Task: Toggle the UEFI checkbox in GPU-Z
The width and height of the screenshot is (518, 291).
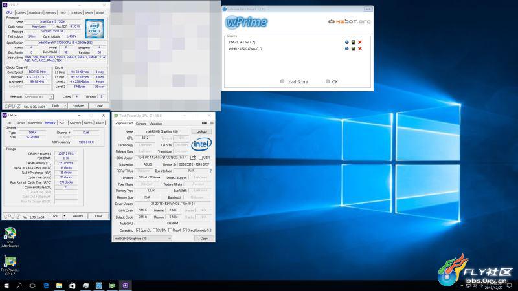Action: pyautogui.click(x=201, y=158)
